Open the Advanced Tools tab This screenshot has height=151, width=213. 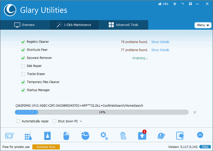[123, 25]
